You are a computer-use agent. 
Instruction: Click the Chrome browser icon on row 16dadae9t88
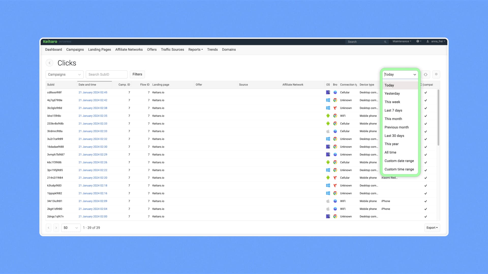click(x=335, y=147)
